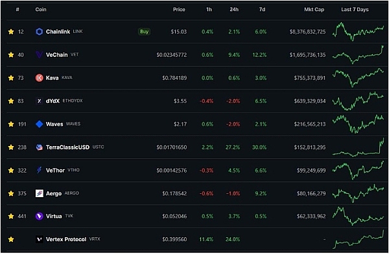The height and width of the screenshot is (254, 389).
Task: Open the VeChain coin name link
Action: [x=56, y=55]
